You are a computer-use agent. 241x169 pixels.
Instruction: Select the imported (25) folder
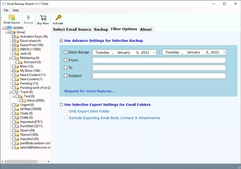(29, 139)
